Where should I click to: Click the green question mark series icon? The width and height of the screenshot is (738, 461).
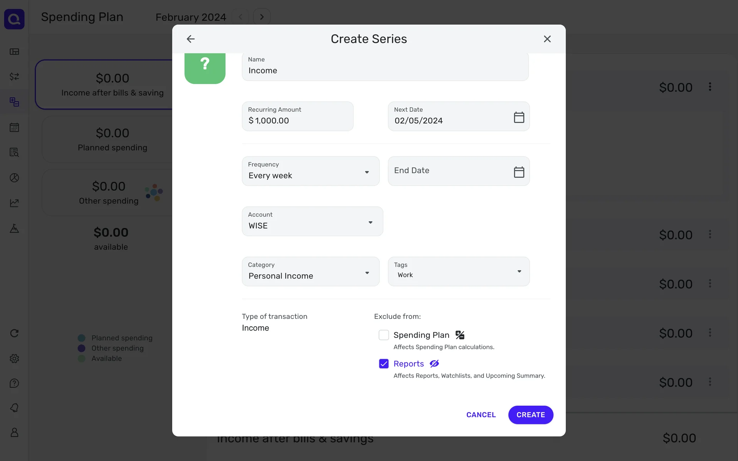click(205, 65)
